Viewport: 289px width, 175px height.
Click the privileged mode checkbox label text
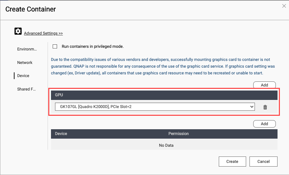[x=93, y=46]
